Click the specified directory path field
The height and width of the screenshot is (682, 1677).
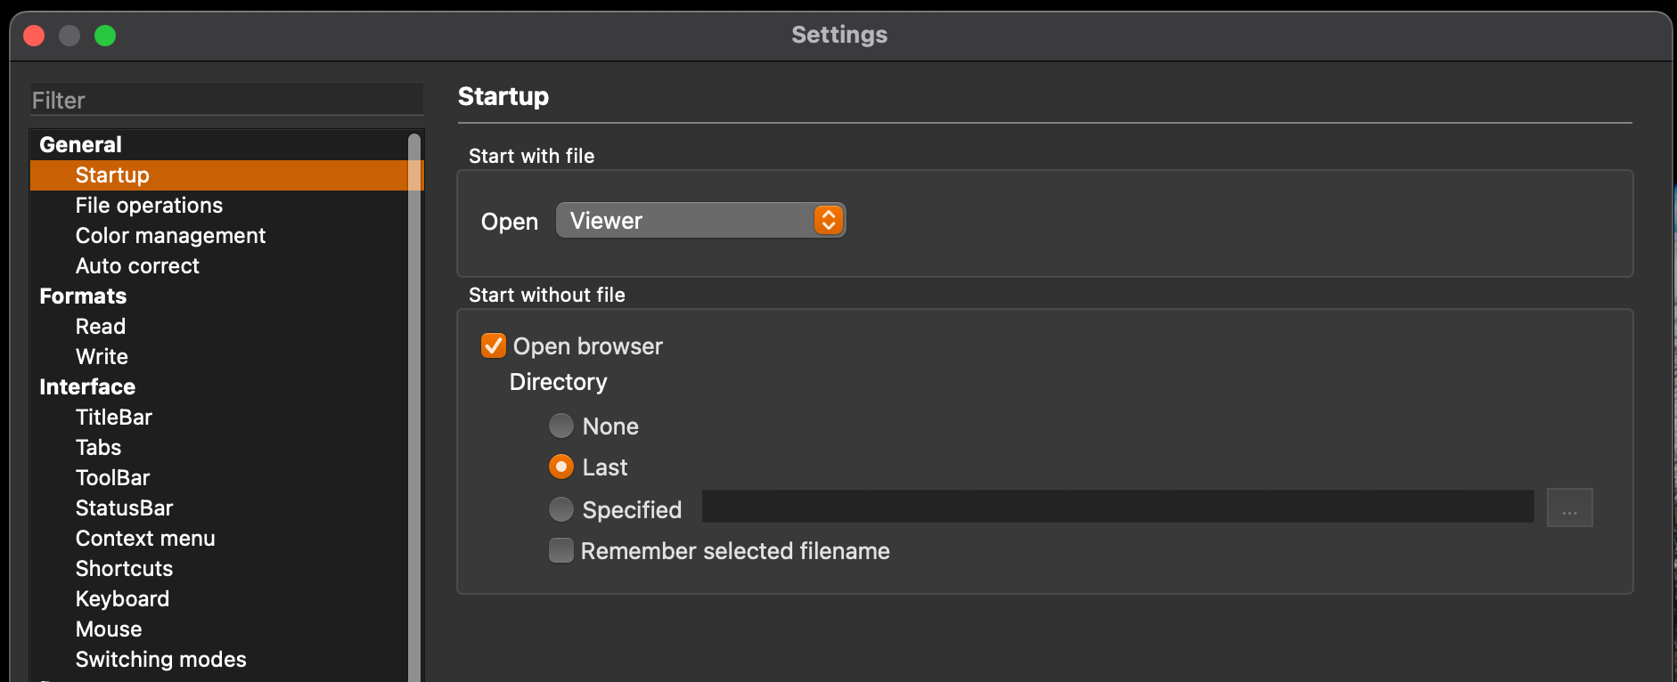coord(1118,507)
